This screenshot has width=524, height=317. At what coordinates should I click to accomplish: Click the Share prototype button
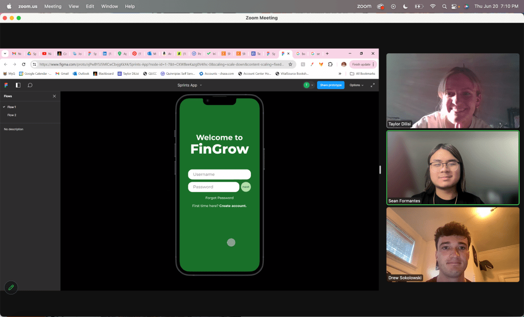tap(330, 85)
